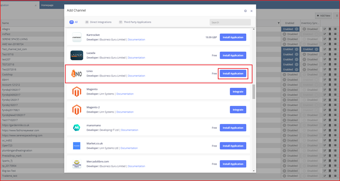Toggle the Enabled switch for Test19718
The width and height of the screenshot is (340, 181).
(290, 54)
